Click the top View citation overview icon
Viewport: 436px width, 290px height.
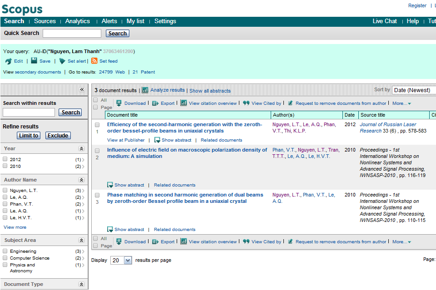click(183, 103)
